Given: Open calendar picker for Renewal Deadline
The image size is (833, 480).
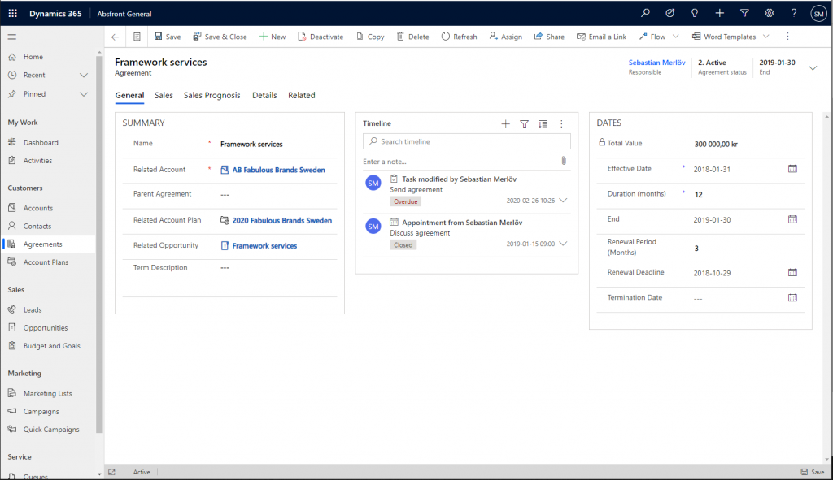Looking at the screenshot, I should pyautogui.click(x=792, y=272).
